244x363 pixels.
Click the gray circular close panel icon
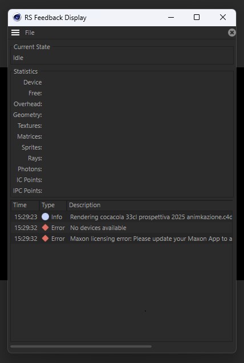pyautogui.click(x=231, y=33)
